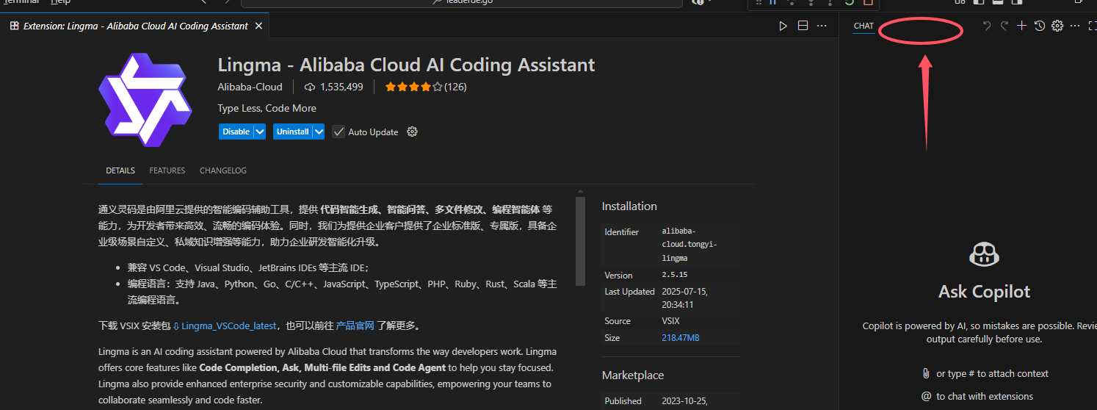Click the Type Less, Code More tagline
Viewport: 1097px width, 410px height.
point(267,108)
